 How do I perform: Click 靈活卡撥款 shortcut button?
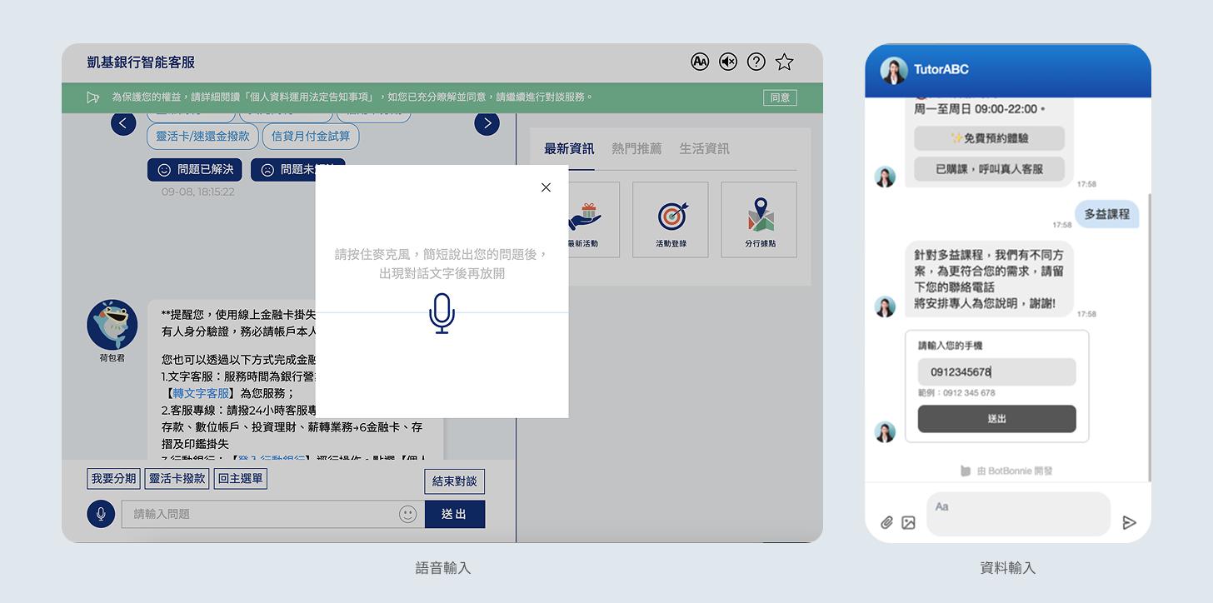tap(177, 479)
